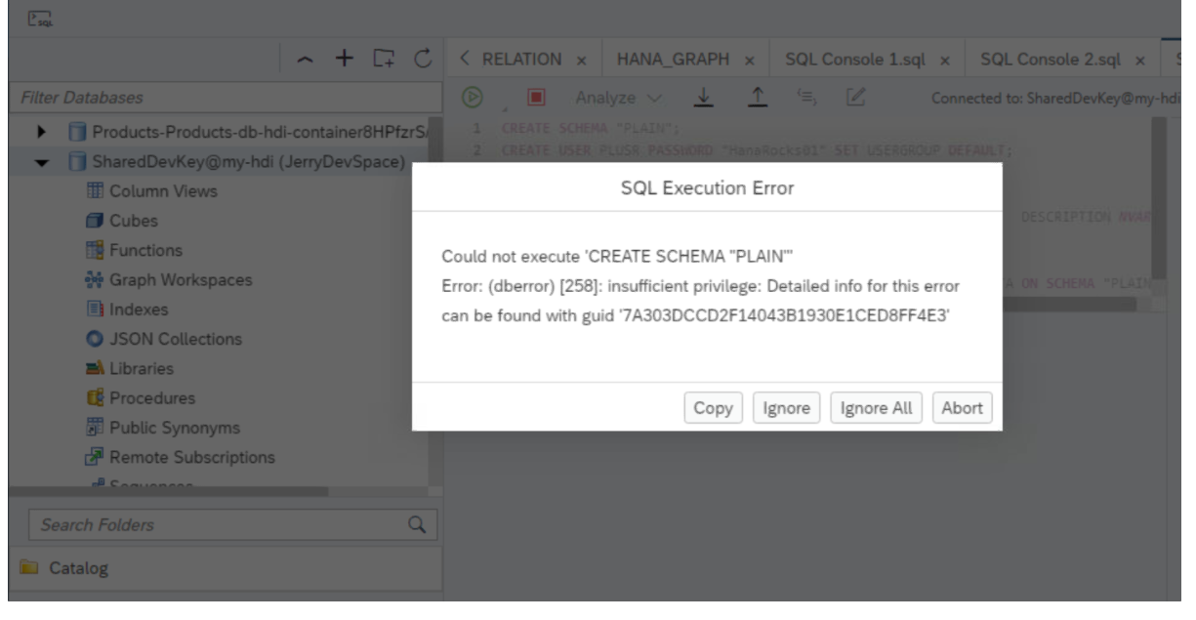Click the Public Synonyms icon
Image resolution: width=1196 pixels, height=620 pixels.
click(x=97, y=428)
